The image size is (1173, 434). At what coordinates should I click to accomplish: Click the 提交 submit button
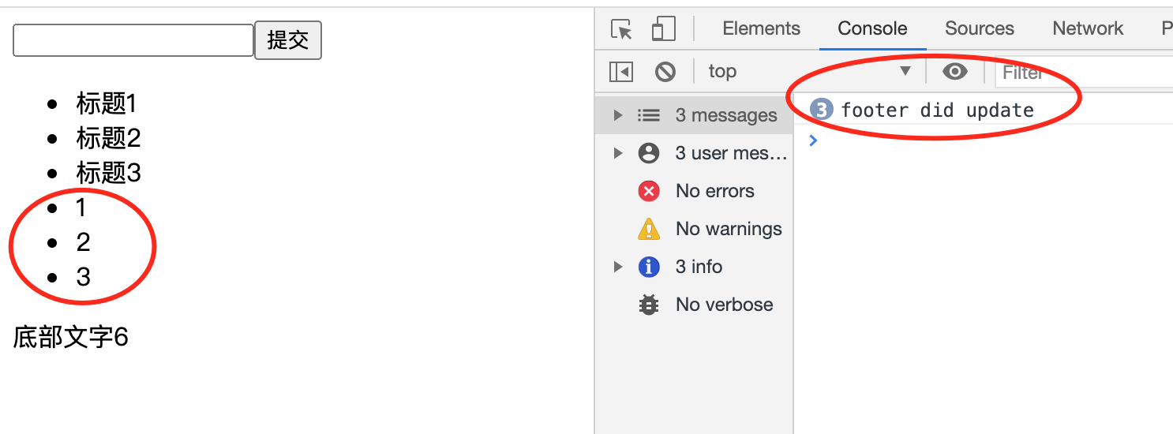pyautogui.click(x=288, y=40)
